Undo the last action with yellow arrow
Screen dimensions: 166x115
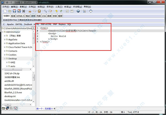pyautogui.click(x=56, y=11)
